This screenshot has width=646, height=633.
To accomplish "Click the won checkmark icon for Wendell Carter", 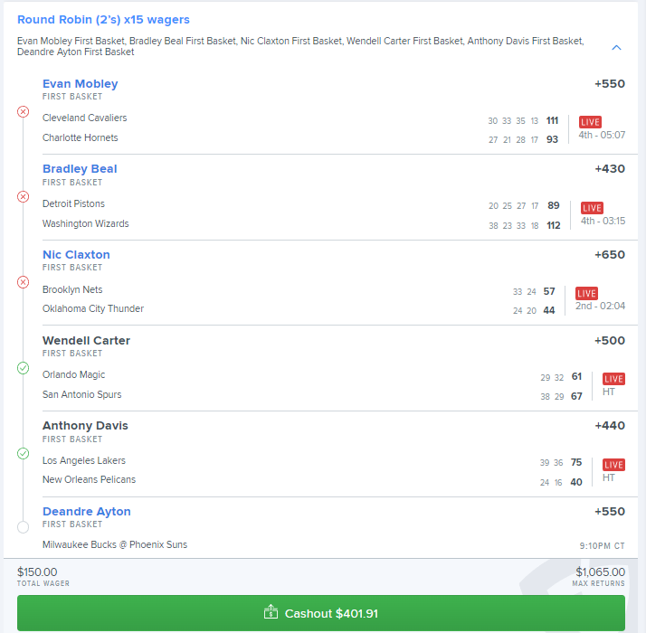I will (24, 368).
